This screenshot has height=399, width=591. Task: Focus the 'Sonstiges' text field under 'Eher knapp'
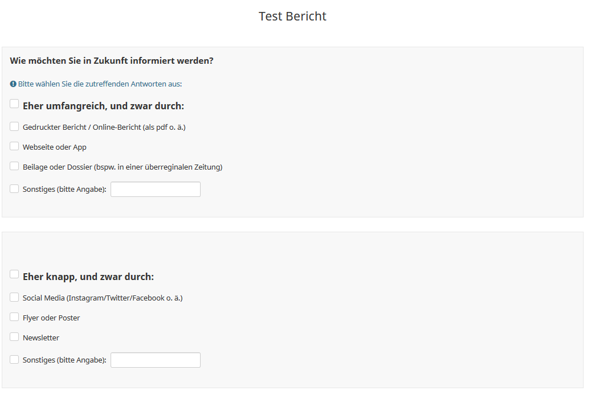point(155,360)
